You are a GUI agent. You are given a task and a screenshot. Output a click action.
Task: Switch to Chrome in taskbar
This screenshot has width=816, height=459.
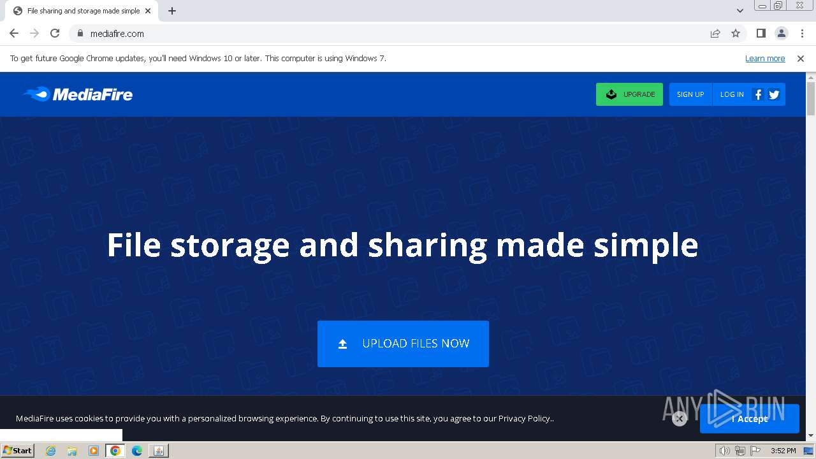click(115, 451)
